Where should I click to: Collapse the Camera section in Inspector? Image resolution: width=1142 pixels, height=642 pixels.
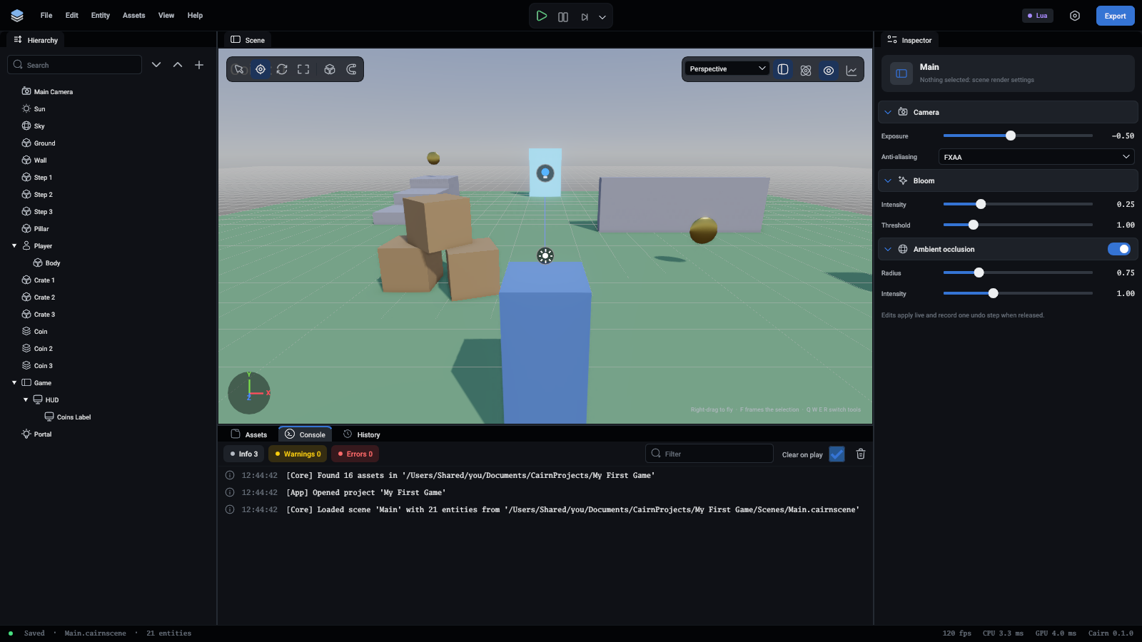click(888, 112)
